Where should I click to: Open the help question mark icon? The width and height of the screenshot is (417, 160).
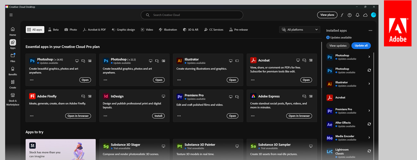click(350, 15)
